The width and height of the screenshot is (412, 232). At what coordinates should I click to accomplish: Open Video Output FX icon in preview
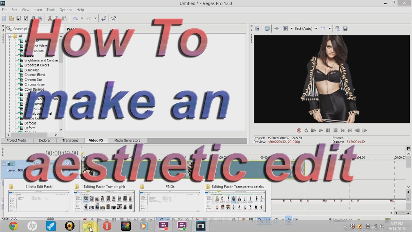pyautogui.click(x=276, y=28)
